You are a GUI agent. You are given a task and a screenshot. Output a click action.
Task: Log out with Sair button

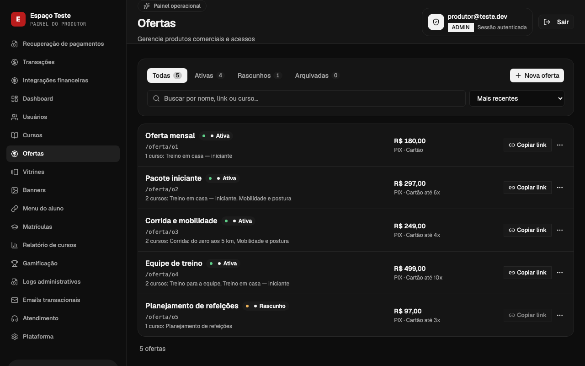[x=556, y=22]
